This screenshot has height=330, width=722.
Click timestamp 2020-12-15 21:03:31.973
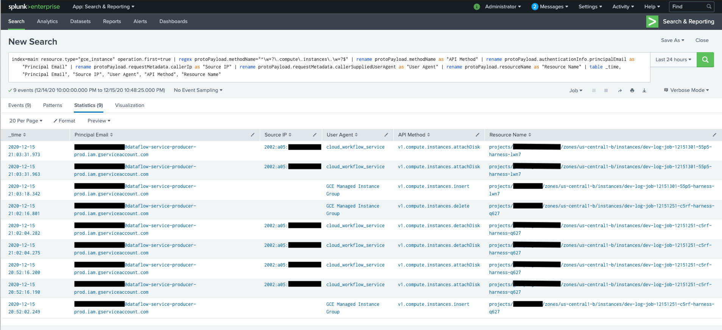click(24, 151)
